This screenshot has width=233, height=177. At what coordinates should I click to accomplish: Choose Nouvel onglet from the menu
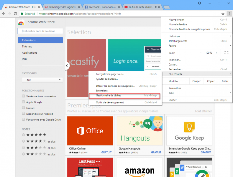[x=197, y=19]
